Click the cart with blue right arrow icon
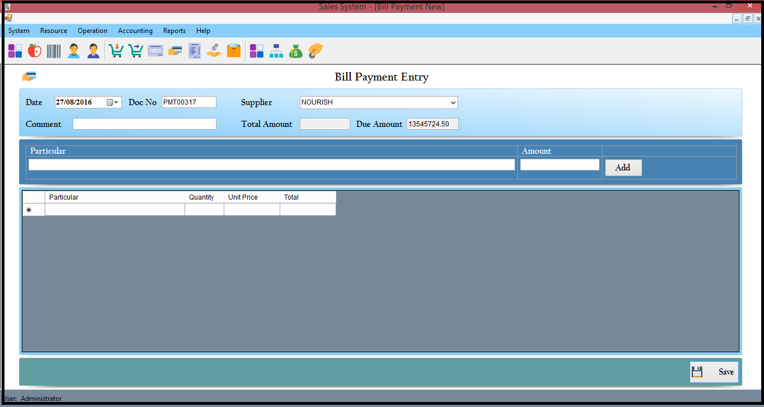The height and width of the screenshot is (407, 764). pyautogui.click(x=135, y=51)
